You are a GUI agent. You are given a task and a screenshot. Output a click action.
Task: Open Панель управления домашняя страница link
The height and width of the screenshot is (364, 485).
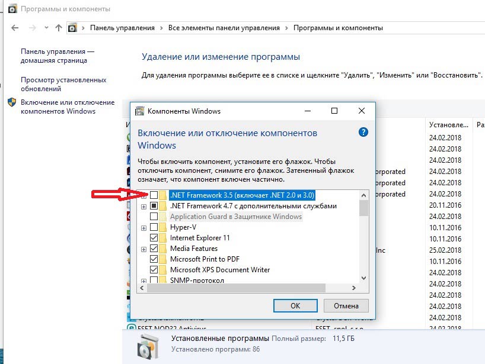point(58,56)
